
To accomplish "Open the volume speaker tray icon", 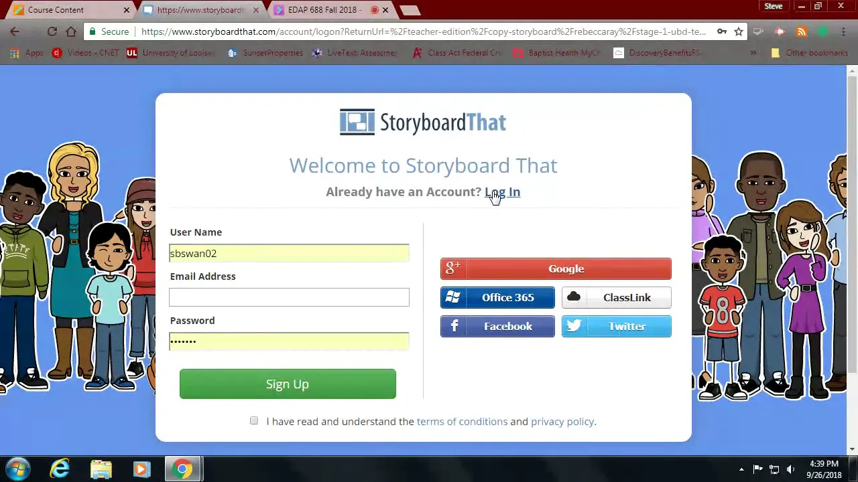I will click(790, 469).
